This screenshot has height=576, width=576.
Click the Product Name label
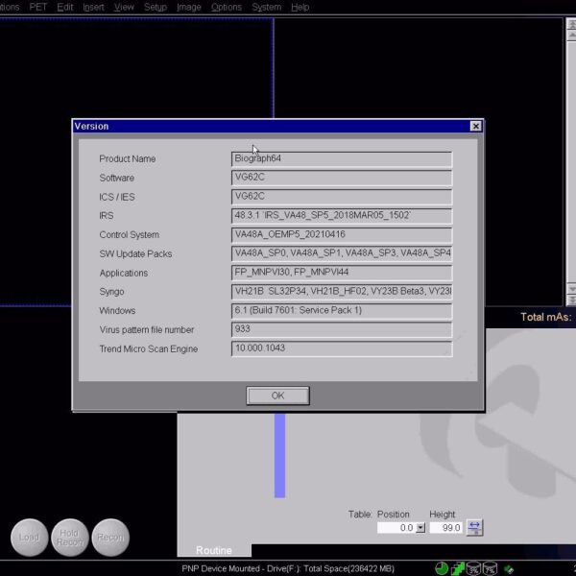pos(128,159)
